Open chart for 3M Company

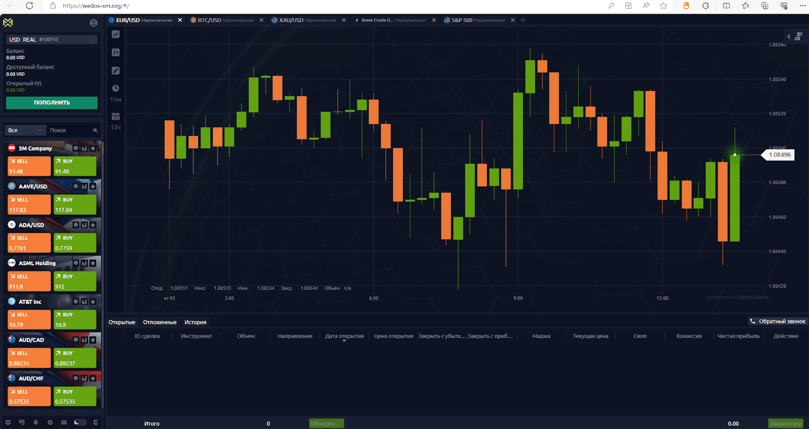84,148
